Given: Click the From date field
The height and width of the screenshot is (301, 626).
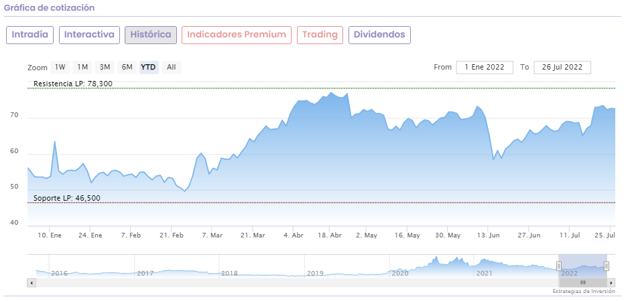Looking at the screenshot, I should (x=485, y=67).
